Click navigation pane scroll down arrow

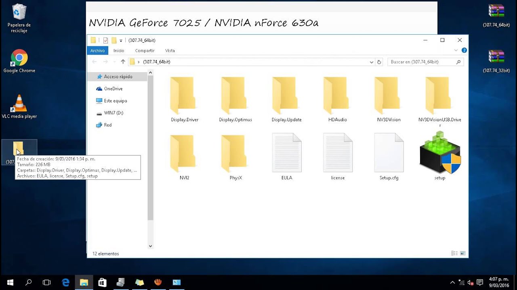[x=151, y=246]
